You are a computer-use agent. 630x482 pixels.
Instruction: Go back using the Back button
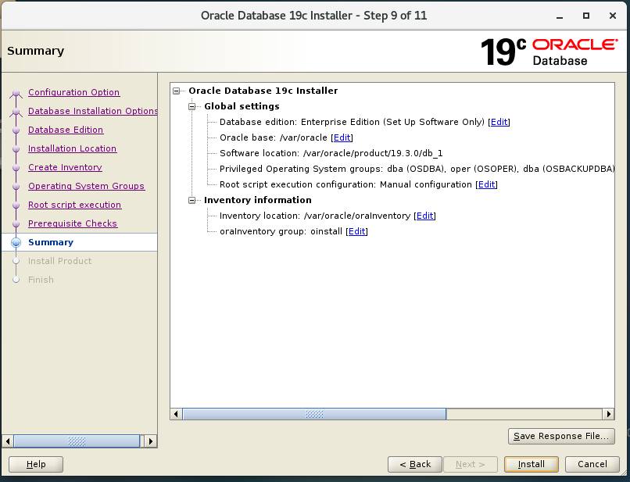414,464
